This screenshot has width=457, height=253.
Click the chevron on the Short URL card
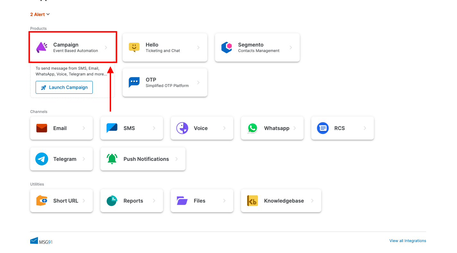[84, 201]
